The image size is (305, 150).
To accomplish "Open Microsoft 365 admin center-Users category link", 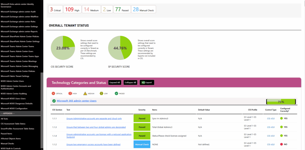I will 77,101.
